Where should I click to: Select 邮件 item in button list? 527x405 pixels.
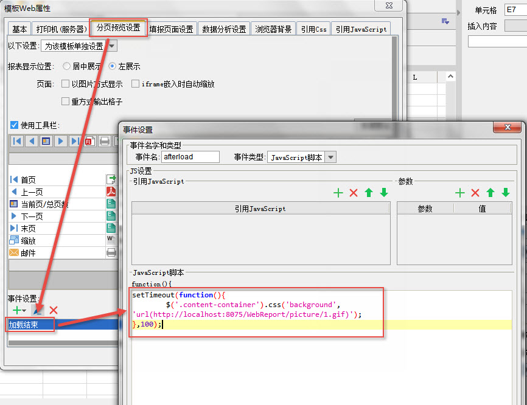(57, 252)
